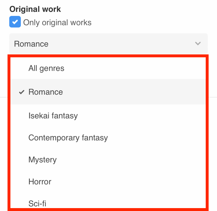
Task: Switch genre filter to Mystery
Action: [x=43, y=159]
